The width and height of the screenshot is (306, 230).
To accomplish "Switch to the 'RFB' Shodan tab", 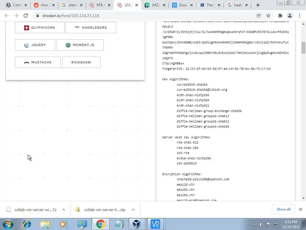I will (x=100, y=5).
